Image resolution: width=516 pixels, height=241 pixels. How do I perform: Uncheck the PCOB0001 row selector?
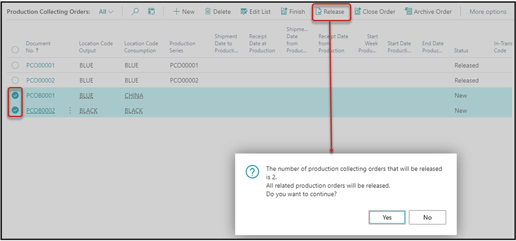pyautogui.click(x=15, y=95)
